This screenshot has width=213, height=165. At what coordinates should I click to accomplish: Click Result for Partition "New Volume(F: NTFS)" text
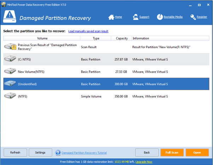pyautogui.click(x=161, y=47)
